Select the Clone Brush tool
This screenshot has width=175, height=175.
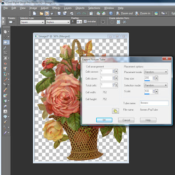pos(5,74)
